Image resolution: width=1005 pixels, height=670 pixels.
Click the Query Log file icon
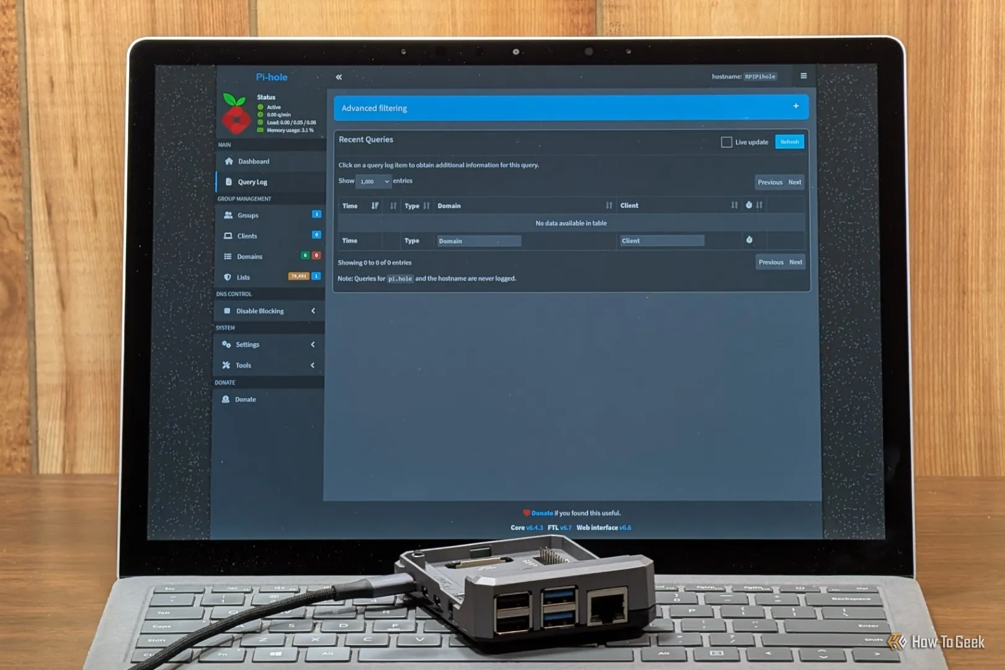pos(229,182)
